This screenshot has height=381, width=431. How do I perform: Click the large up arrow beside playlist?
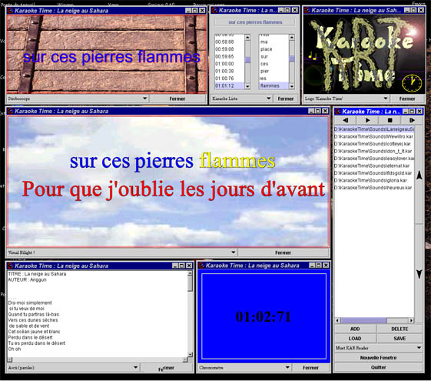tap(419, 175)
